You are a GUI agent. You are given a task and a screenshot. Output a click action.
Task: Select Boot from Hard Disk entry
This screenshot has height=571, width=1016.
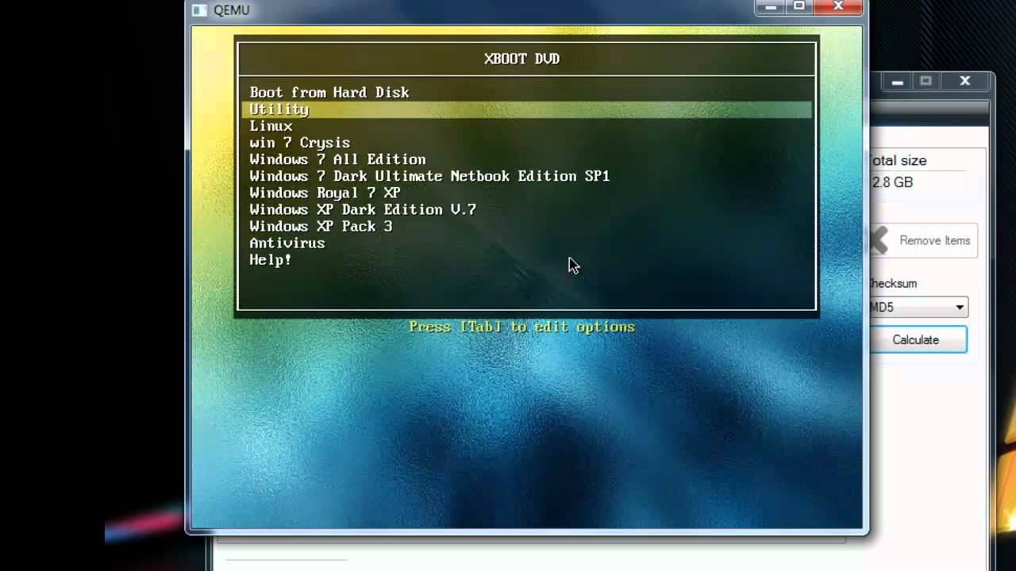(x=329, y=93)
